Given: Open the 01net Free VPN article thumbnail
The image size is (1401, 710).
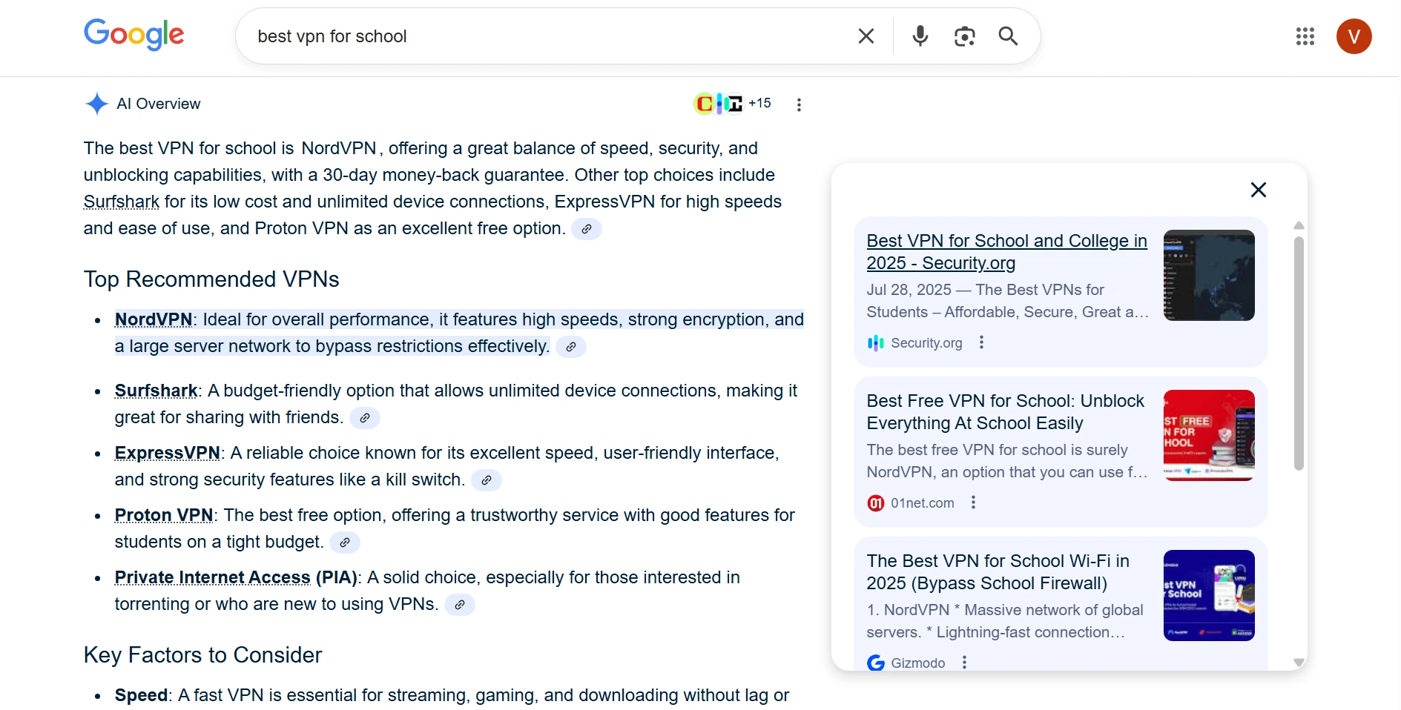Looking at the screenshot, I should click(x=1208, y=435).
